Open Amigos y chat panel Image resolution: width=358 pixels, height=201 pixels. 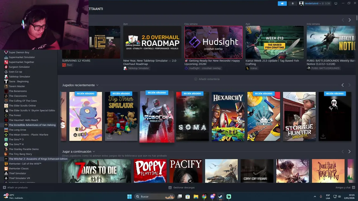345,188
